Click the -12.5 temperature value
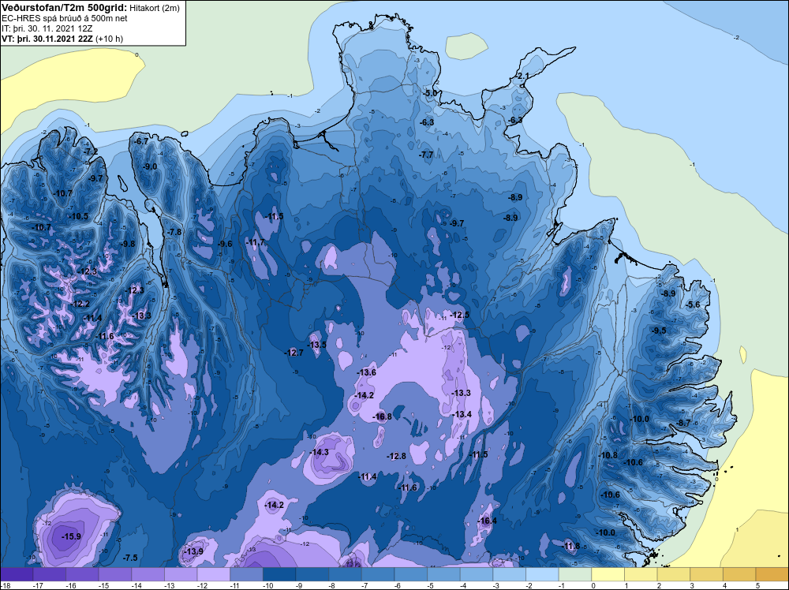 [459, 315]
